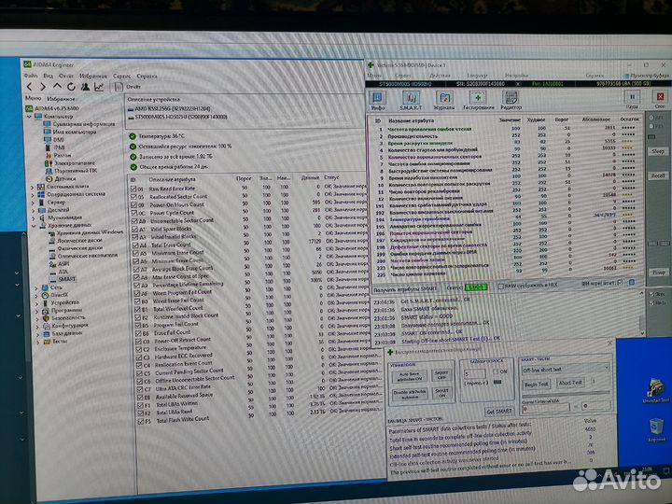Open Электропитание tree item
672x504 pixels.
(70, 162)
